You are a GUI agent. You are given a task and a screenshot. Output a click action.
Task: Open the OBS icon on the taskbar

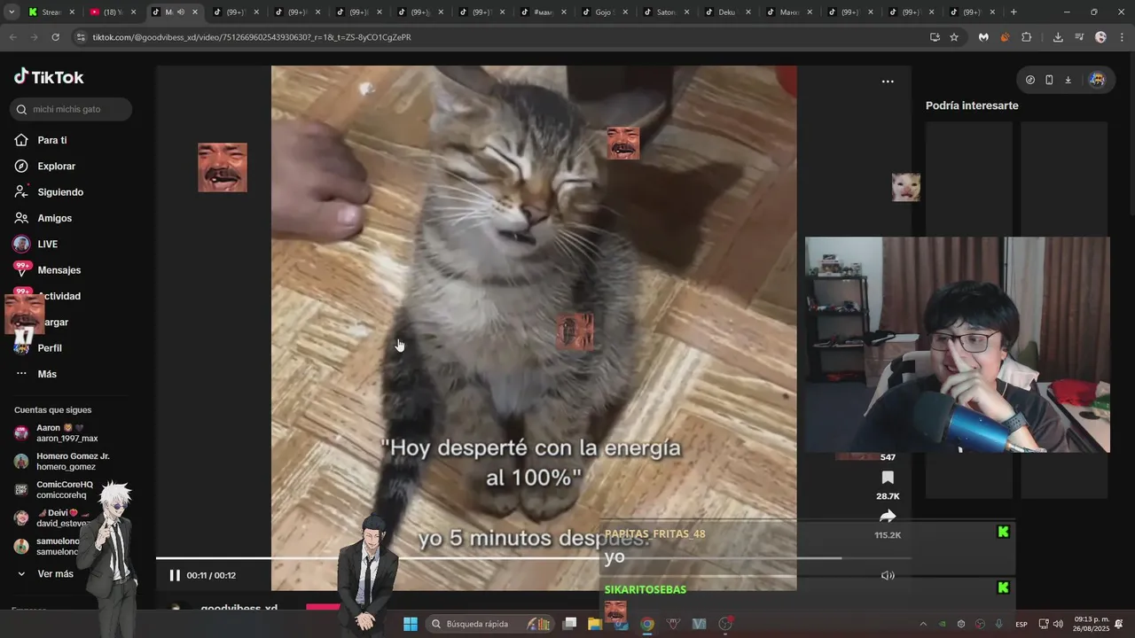[x=725, y=624]
